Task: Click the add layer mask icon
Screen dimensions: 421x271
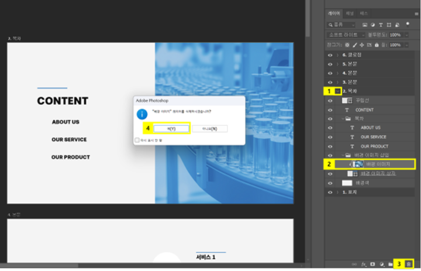Action: tap(372, 264)
